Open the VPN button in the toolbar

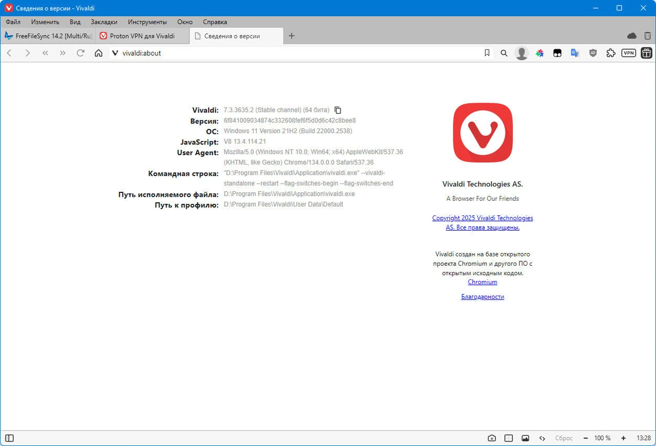(629, 53)
